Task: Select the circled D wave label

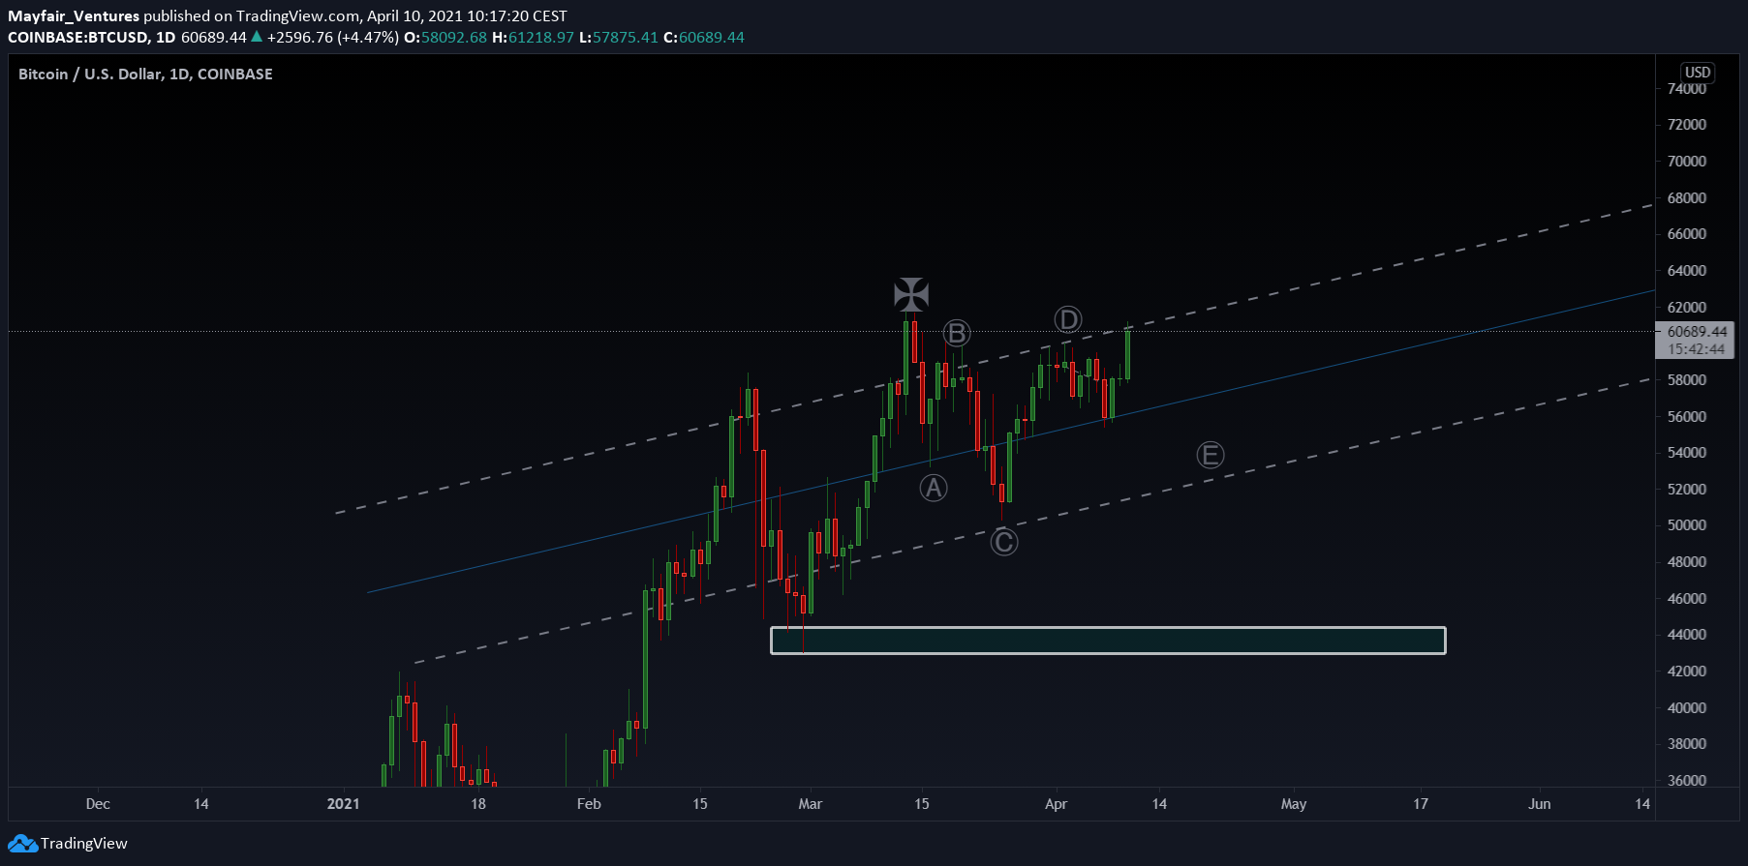Action: click(x=1068, y=319)
